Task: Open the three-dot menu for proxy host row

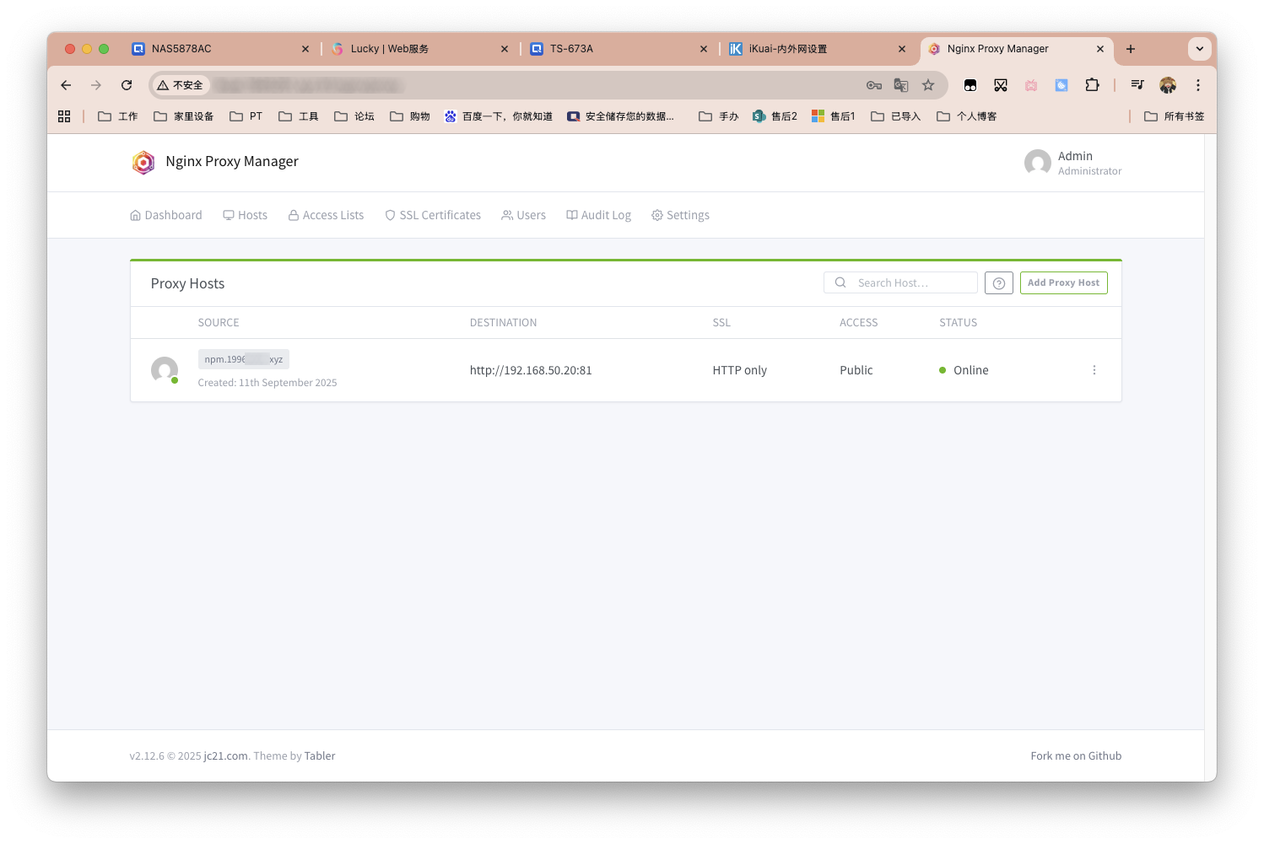Action: pos(1094,370)
